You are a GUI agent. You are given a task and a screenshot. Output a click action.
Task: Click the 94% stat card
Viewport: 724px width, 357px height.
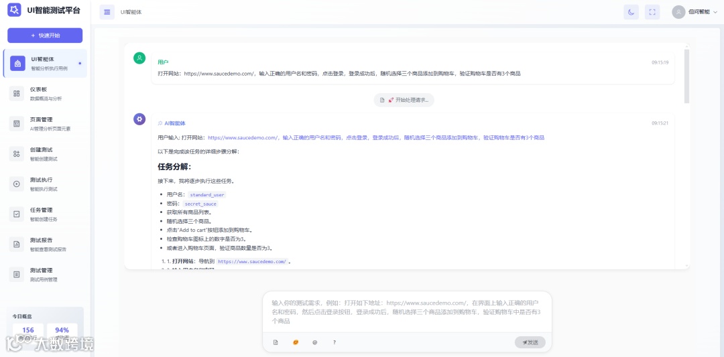coord(62,332)
